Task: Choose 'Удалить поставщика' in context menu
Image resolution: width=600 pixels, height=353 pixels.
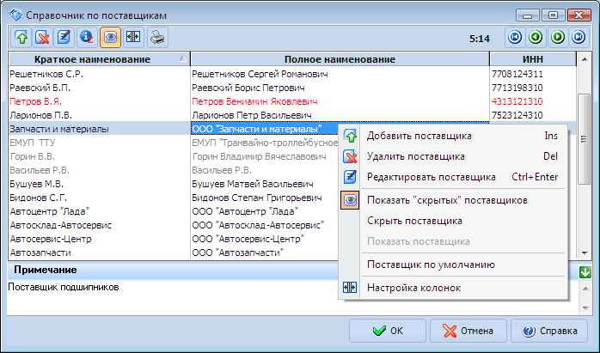Action: click(x=415, y=156)
